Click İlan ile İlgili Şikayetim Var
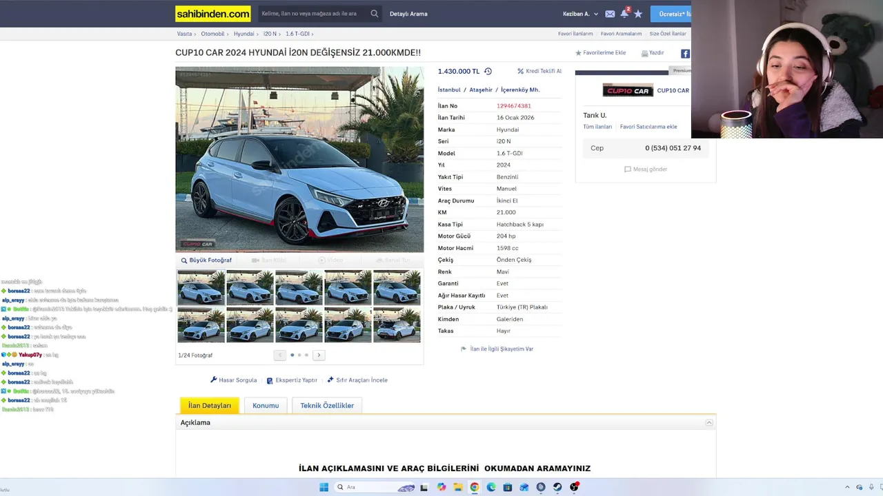Viewport: 883px width, 496px height. (497, 349)
